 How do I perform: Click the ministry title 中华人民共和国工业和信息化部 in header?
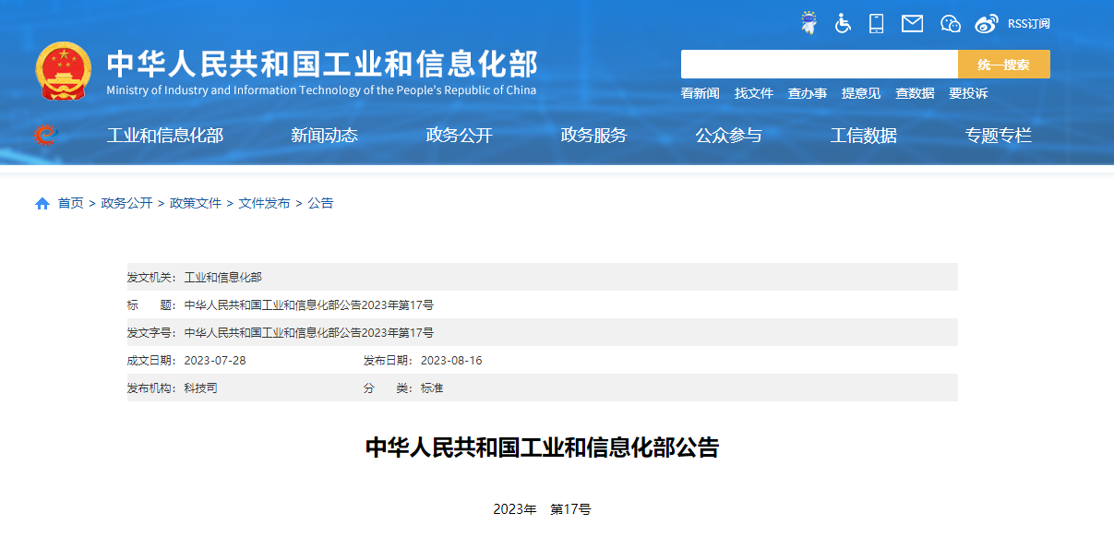(x=322, y=64)
